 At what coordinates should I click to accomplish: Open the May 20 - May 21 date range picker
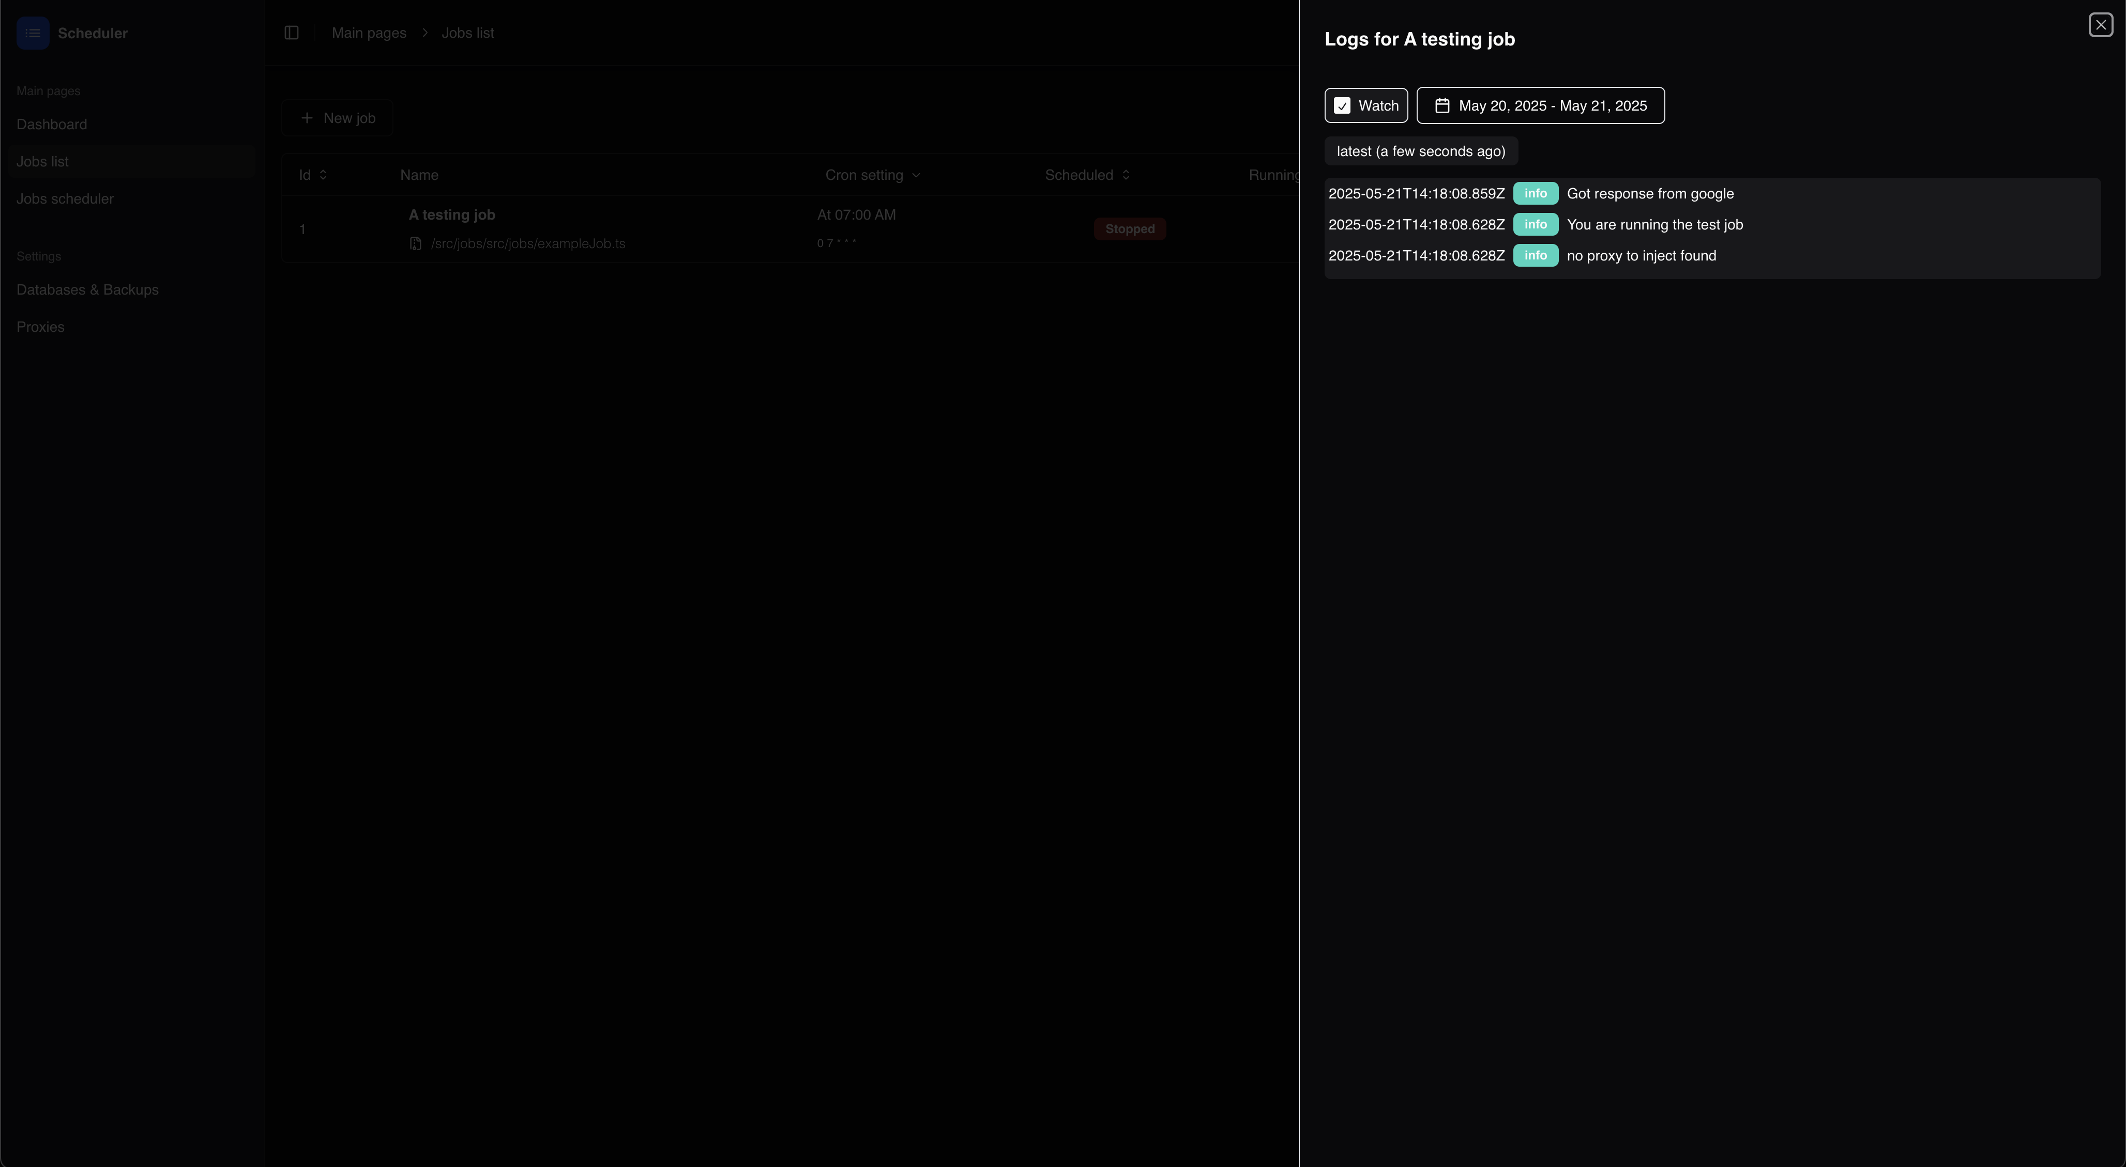pyautogui.click(x=1540, y=105)
